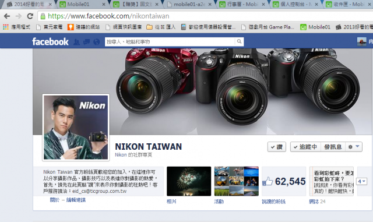Image resolution: width=373 pixels, height=222 pixels.
Task: Toggle the 讚 liked button
Action: 277,147
